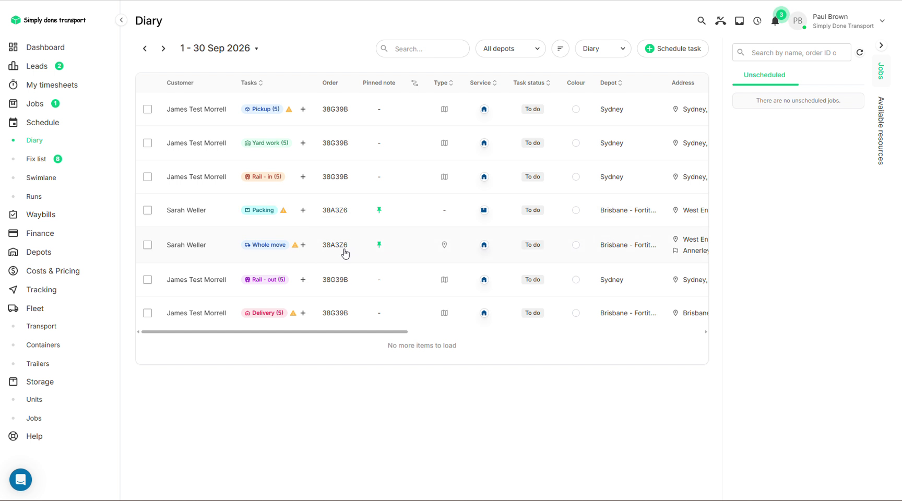Image resolution: width=902 pixels, height=501 pixels.
Task: Go to previous date range
Action: click(x=145, y=49)
